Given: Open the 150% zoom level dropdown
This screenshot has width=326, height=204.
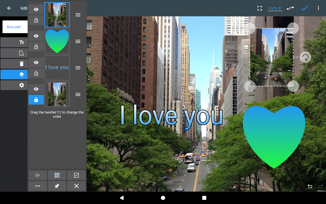Looking at the screenshot, I should point(275,8).
